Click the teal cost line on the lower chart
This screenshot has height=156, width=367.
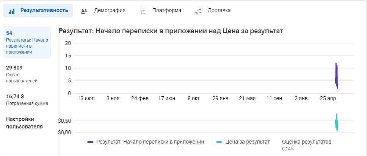(x=337, y=122)
